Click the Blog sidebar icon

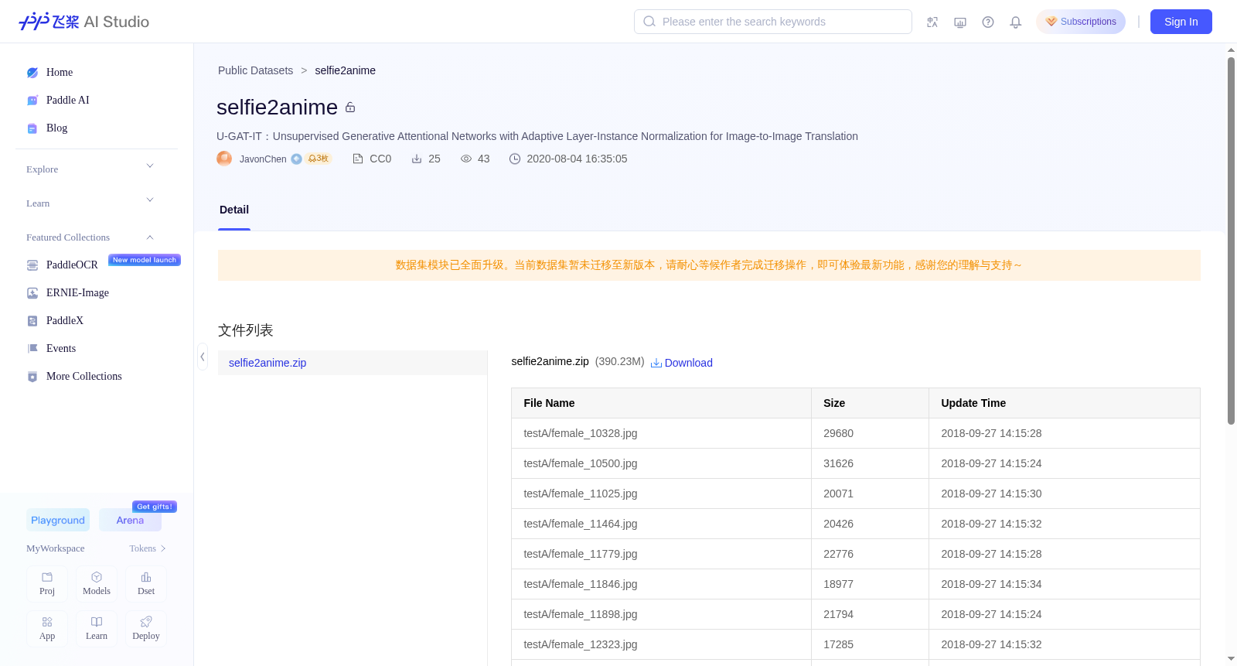click(x=32, y=128)
